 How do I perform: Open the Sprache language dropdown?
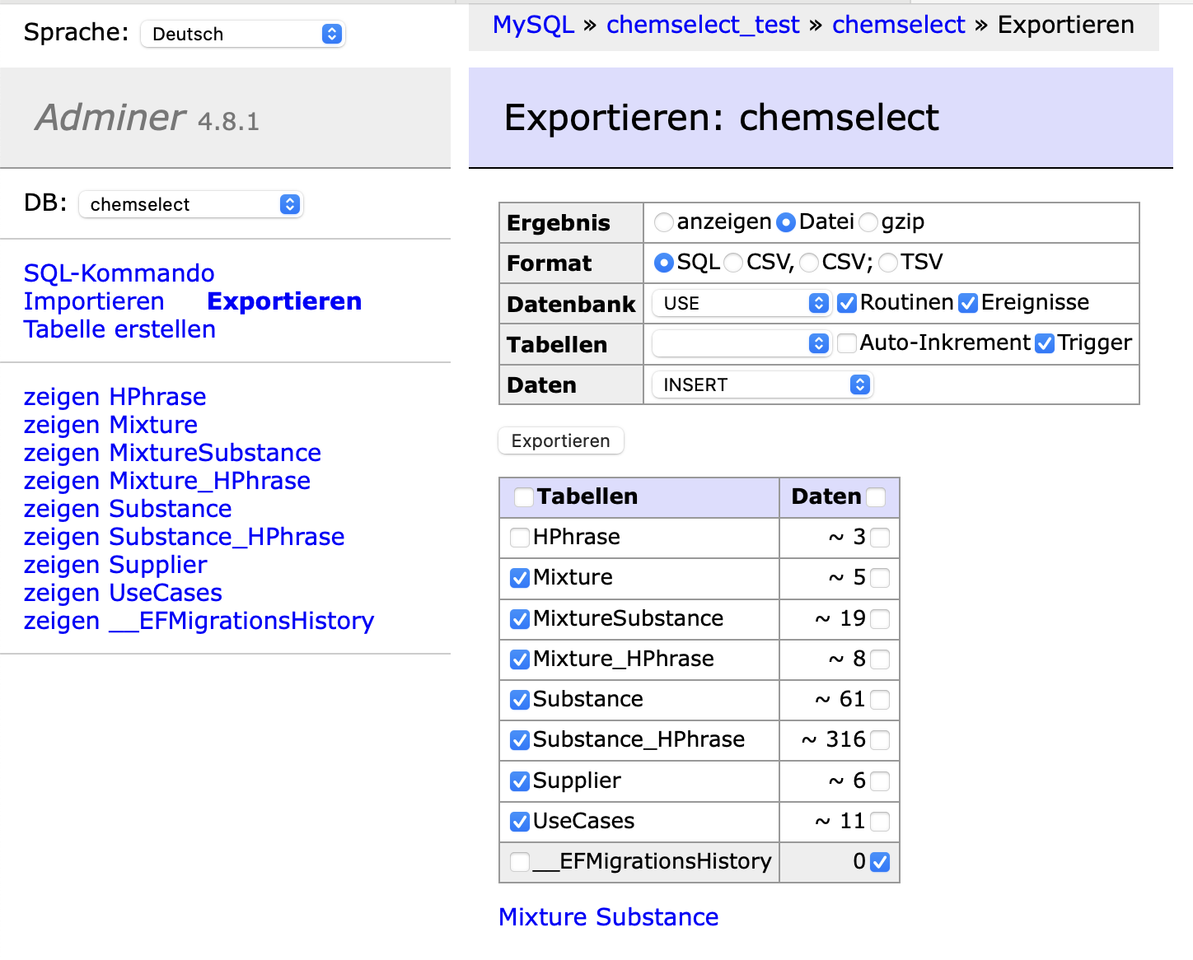tap(242, 34)
